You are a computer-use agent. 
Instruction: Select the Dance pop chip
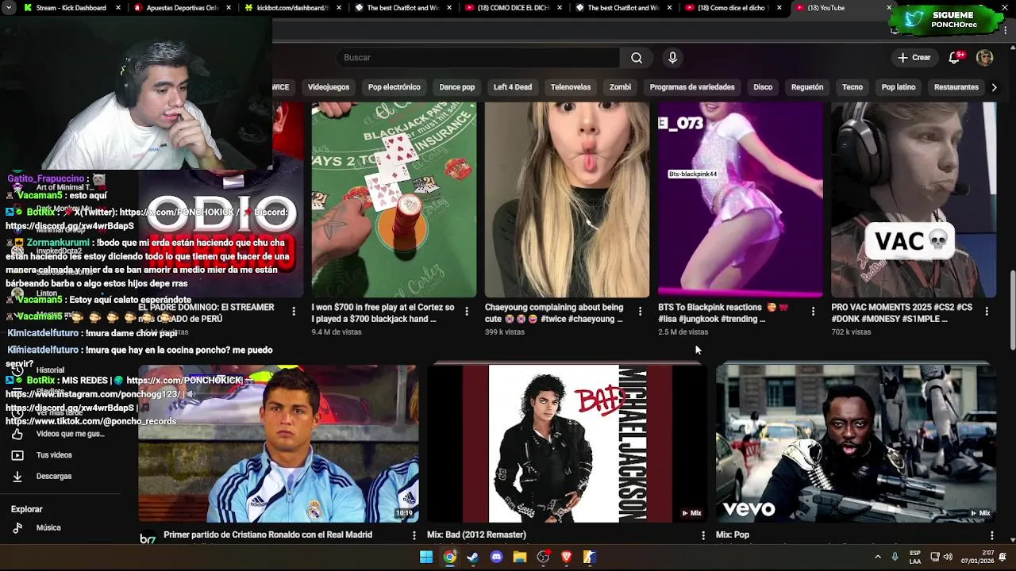pyautogui.click(x=457, y=87)
